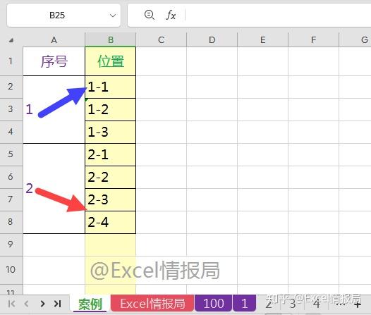Go to last sheet navigation arrow

click(x=58, y=304)
